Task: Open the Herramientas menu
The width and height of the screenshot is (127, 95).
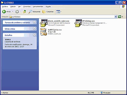Action: (38, 7)
